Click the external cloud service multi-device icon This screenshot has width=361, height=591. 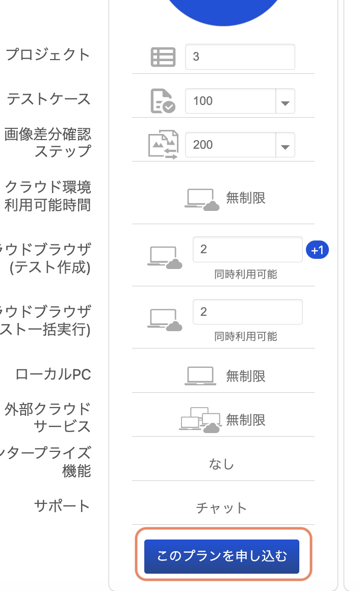click(199, 419)
